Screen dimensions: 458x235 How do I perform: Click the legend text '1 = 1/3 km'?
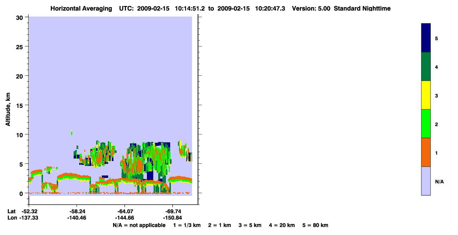tap(187, 225)
